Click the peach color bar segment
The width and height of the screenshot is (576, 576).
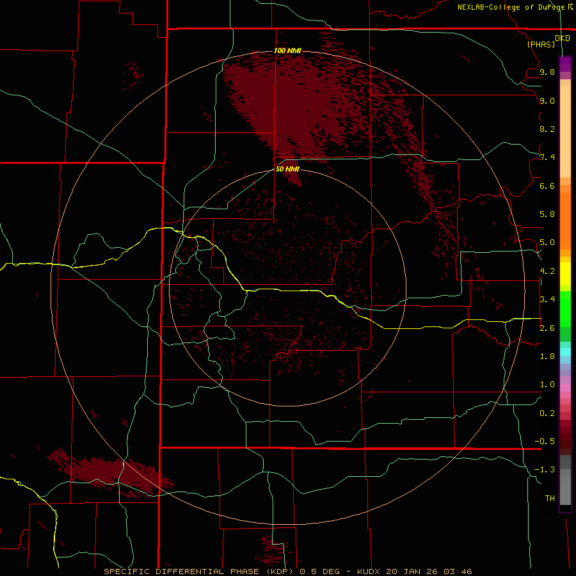565,131
